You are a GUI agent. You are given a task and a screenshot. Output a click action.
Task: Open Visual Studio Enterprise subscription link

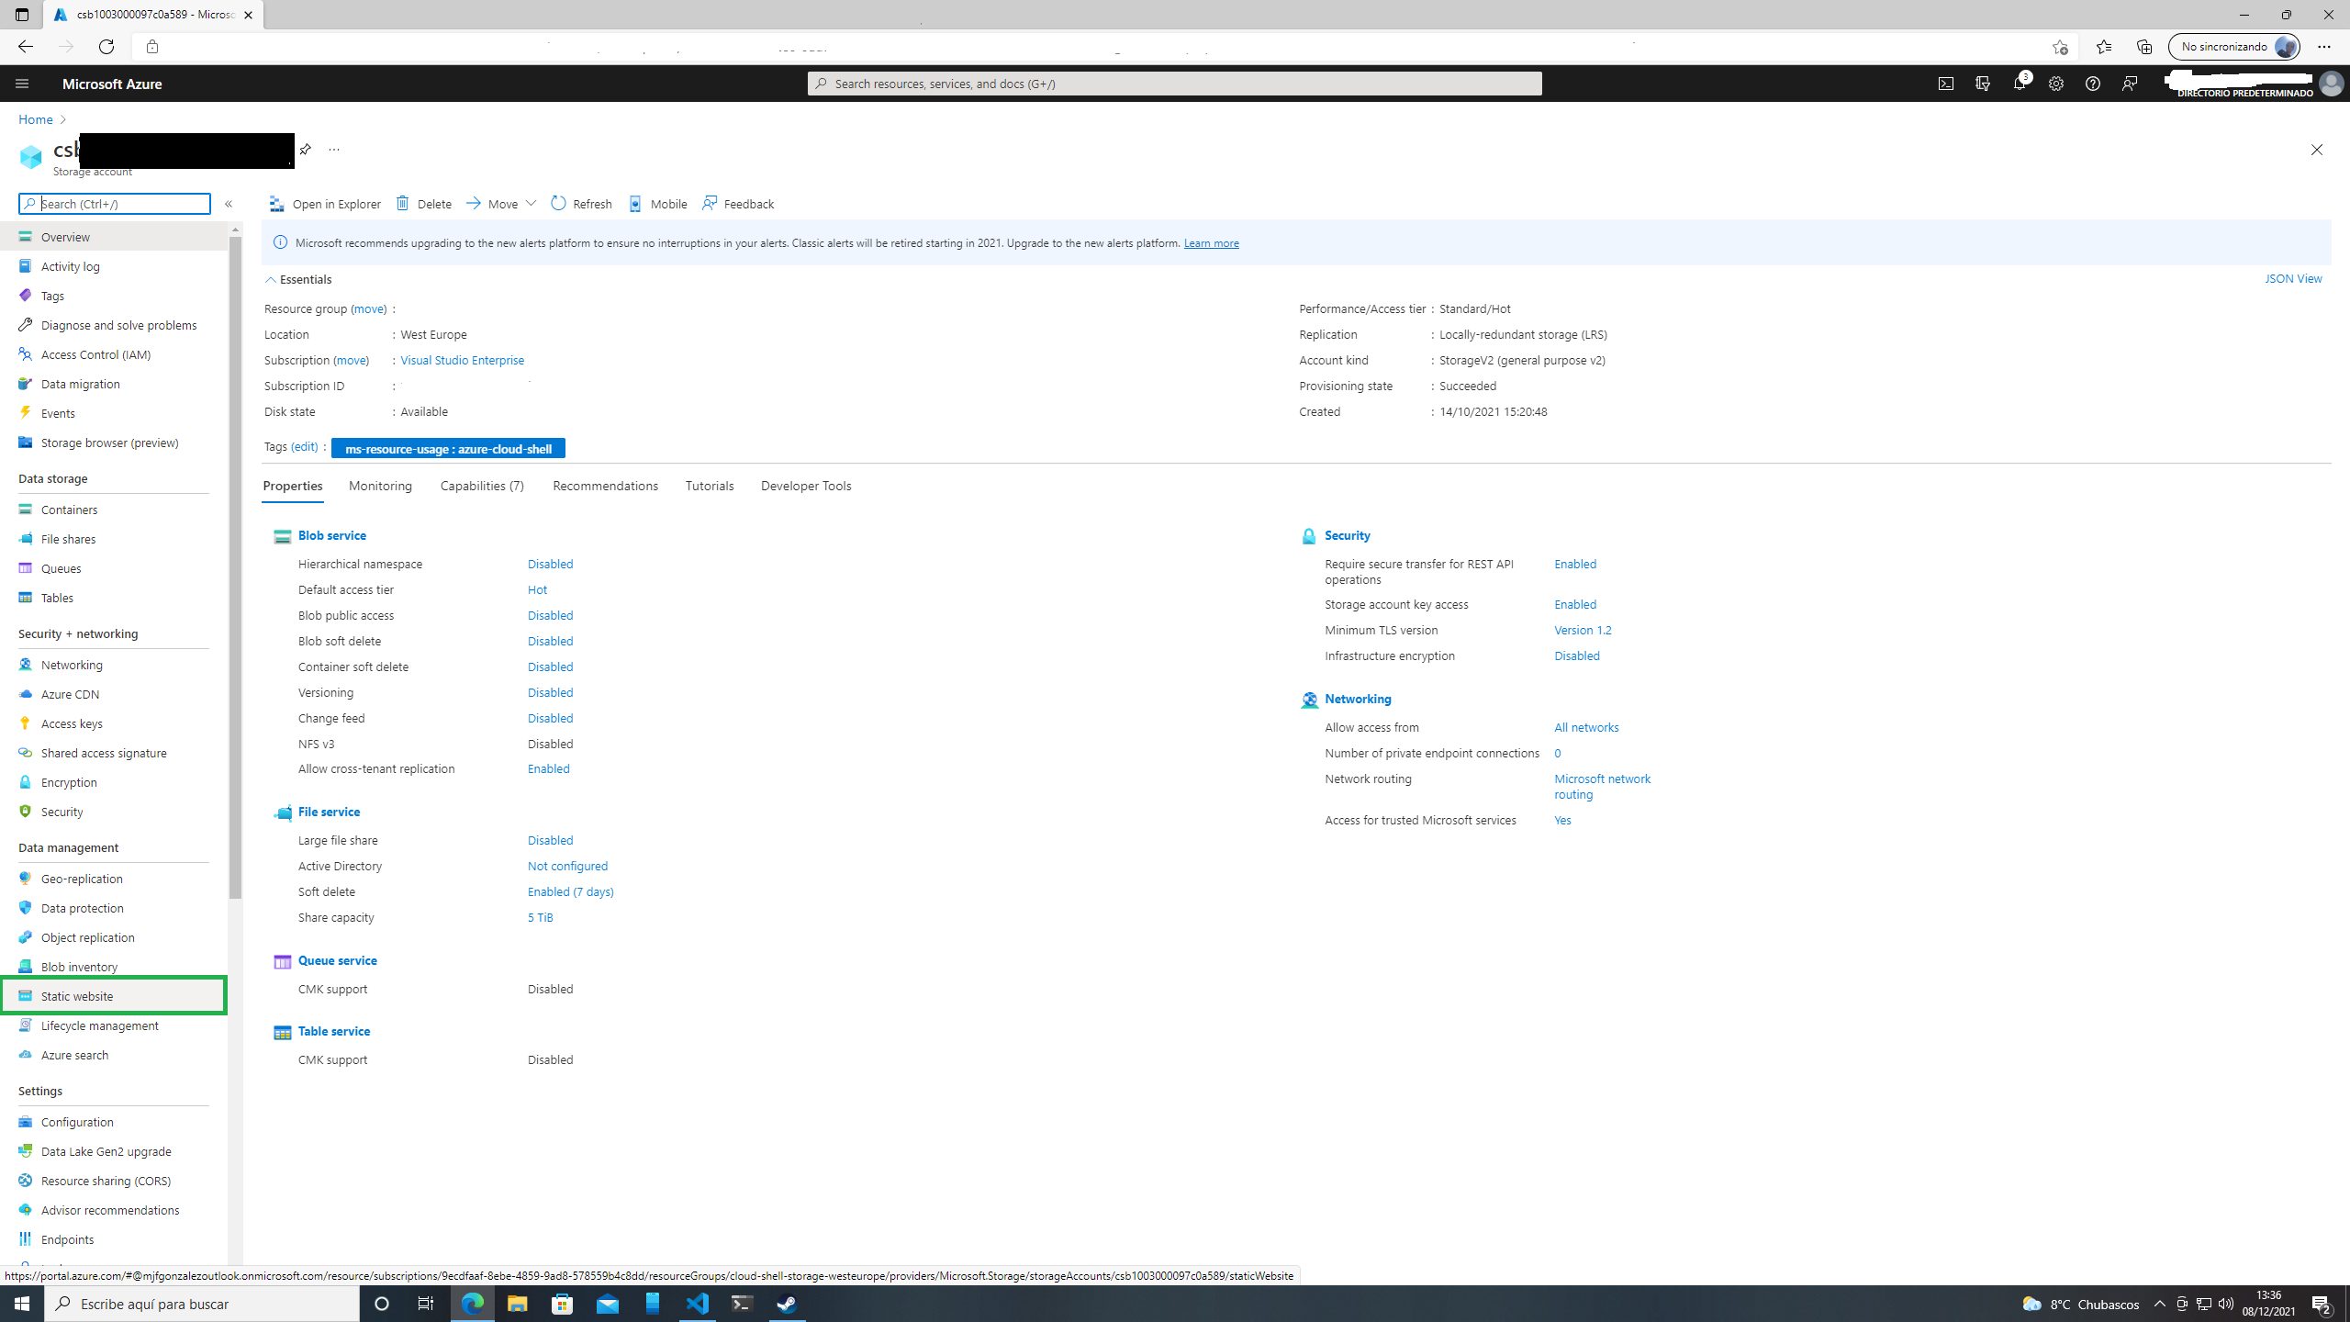(x=462, y=360)
